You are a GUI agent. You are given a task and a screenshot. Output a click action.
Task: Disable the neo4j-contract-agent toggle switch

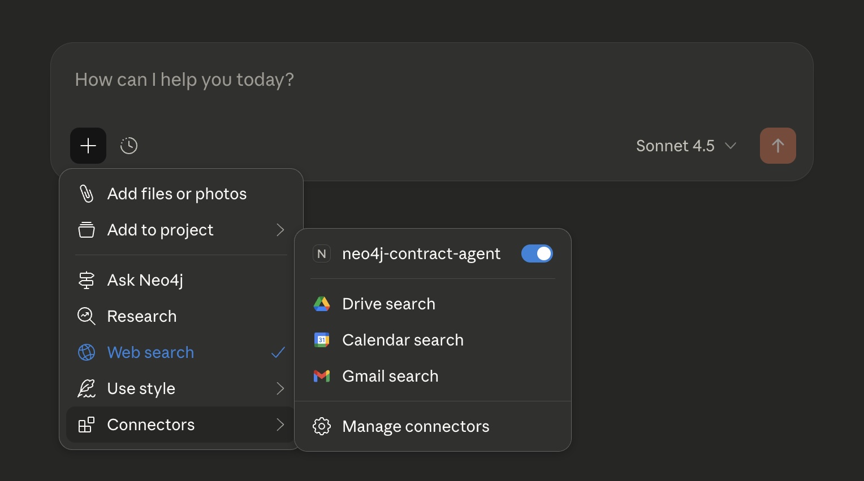coord(537,254)
